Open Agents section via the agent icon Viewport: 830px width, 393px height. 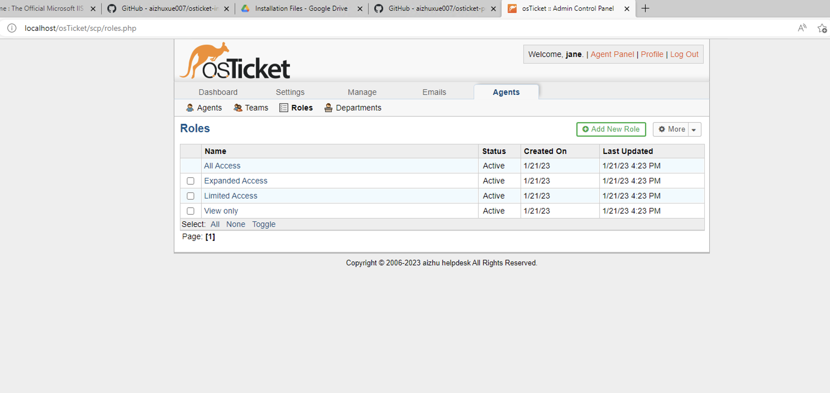190,108
